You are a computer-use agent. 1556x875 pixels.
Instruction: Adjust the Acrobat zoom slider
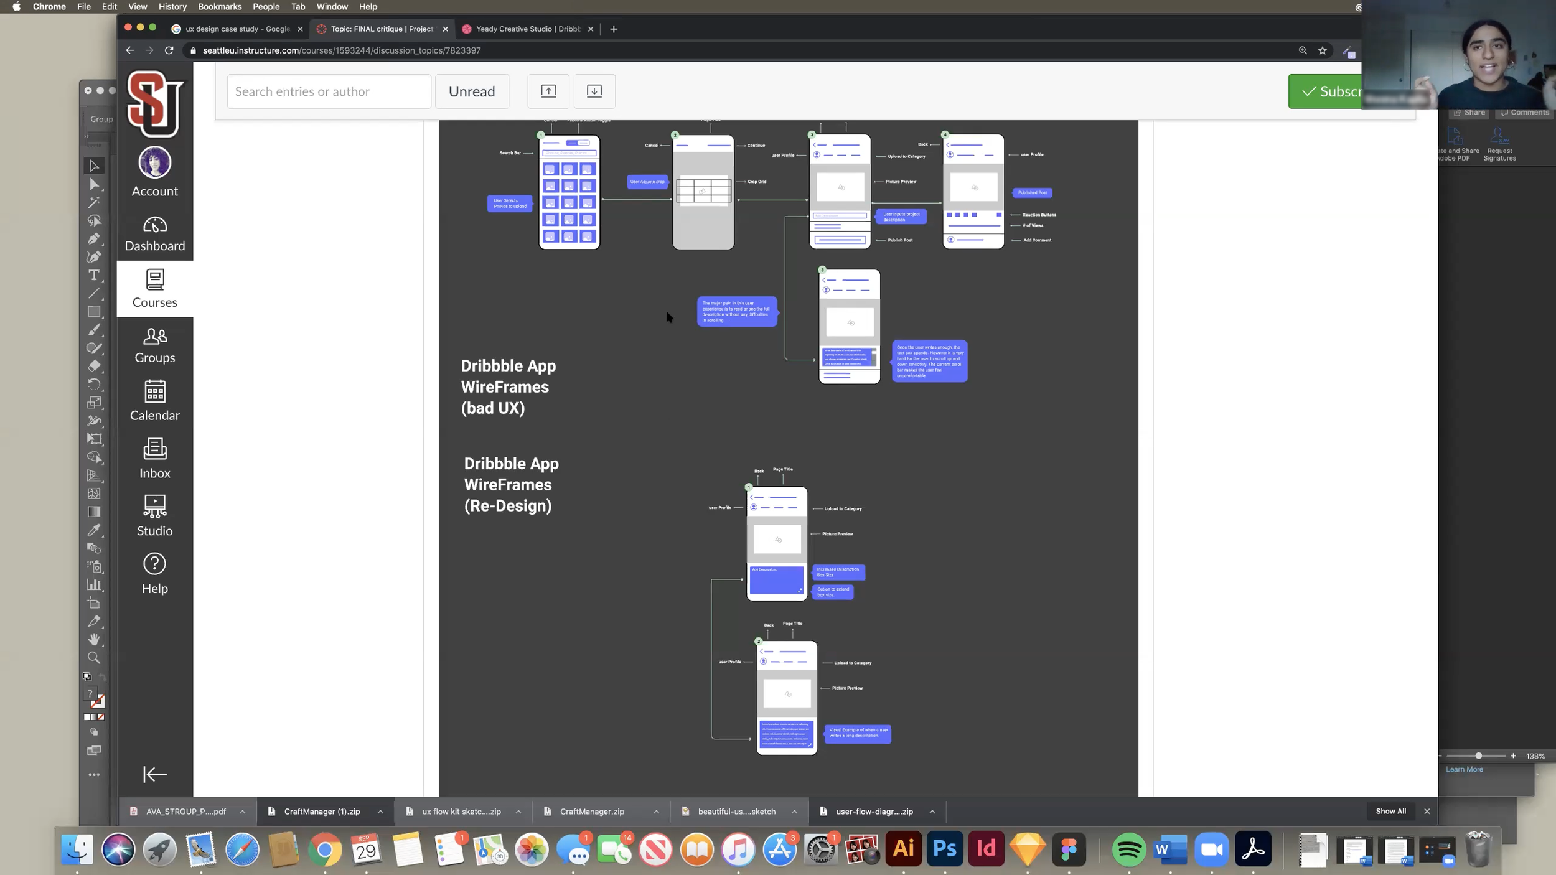coord(1478,756)
